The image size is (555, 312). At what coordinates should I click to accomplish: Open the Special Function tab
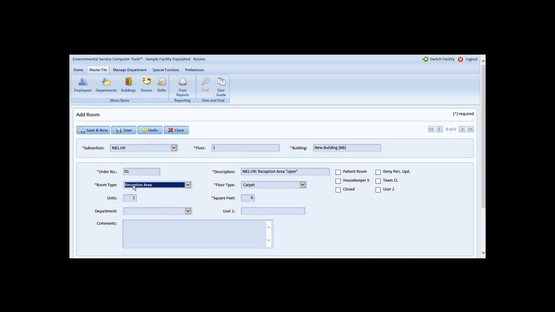click(x=166, y=70)
